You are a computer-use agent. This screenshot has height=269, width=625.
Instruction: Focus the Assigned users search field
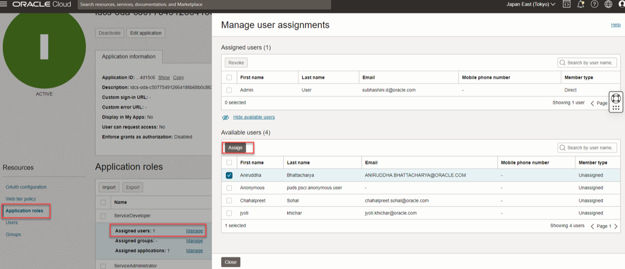(x=587, y=62)
